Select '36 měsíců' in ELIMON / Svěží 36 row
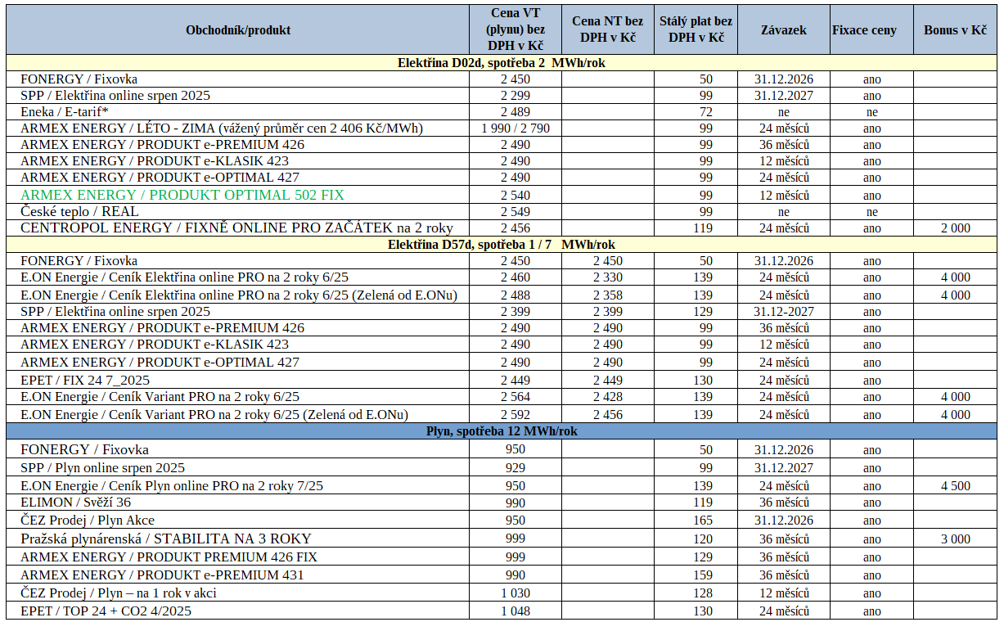Screen dimensions: 1004x622 pos(784,503)
